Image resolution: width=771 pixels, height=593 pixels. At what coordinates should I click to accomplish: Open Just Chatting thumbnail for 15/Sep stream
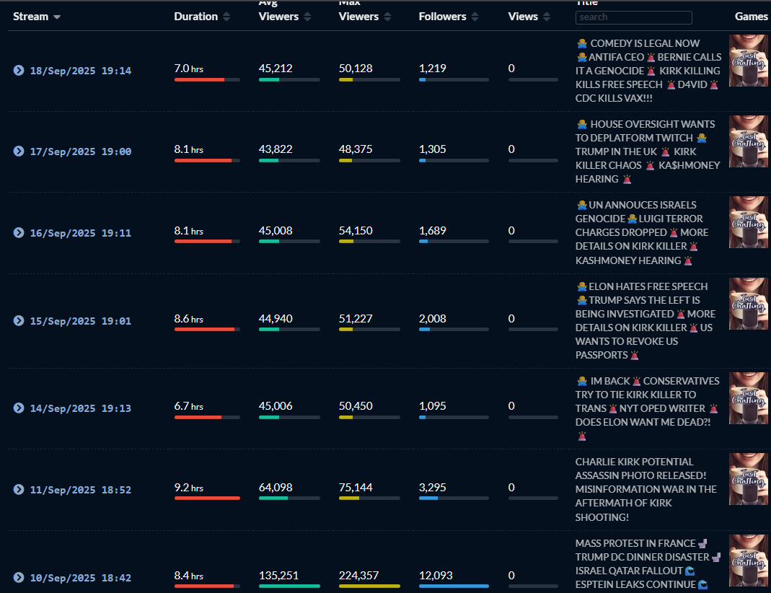[749, 304]
